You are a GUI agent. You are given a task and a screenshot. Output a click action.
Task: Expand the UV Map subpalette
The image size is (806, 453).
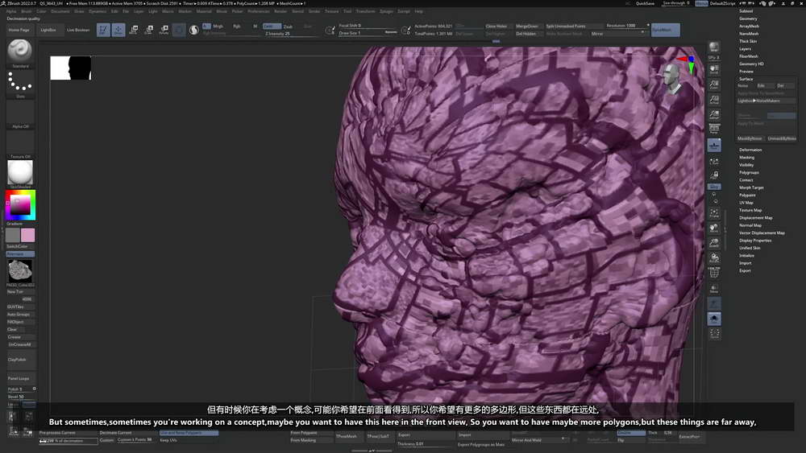pos(746,203)
